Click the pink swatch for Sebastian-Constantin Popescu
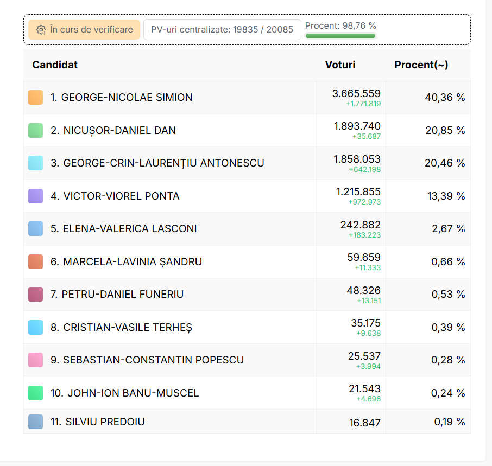Screen dimensions: 492x466 click(x=35, y=360)
